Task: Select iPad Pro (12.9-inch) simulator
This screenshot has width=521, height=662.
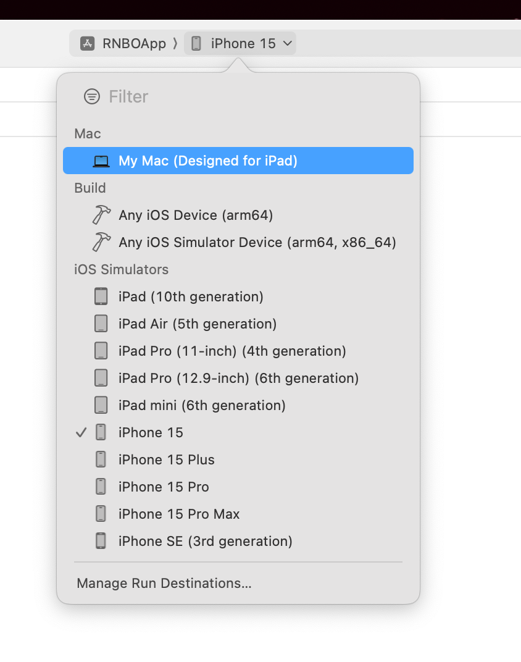Action: click(238, 378)
